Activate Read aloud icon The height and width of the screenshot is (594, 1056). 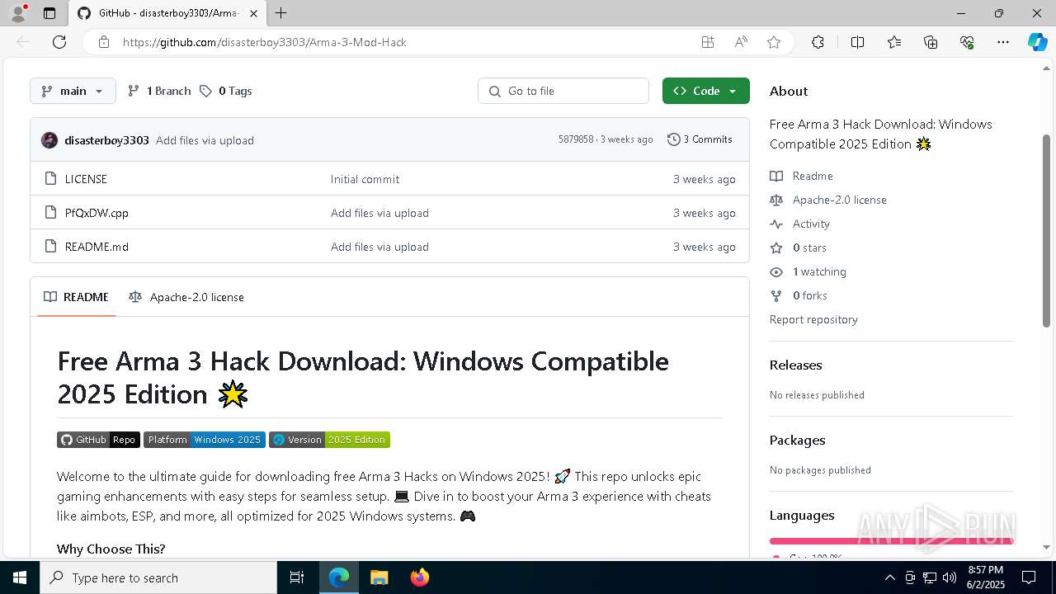coord(741,42)
